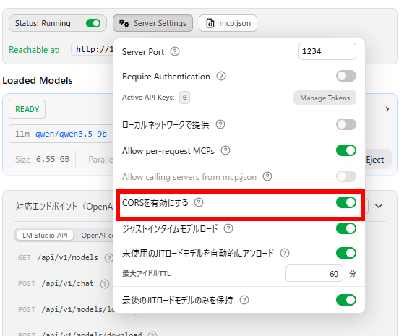Open the mcp.json file button
The width and height of the screenshot is (404, 336).
(x=228, y=23)
